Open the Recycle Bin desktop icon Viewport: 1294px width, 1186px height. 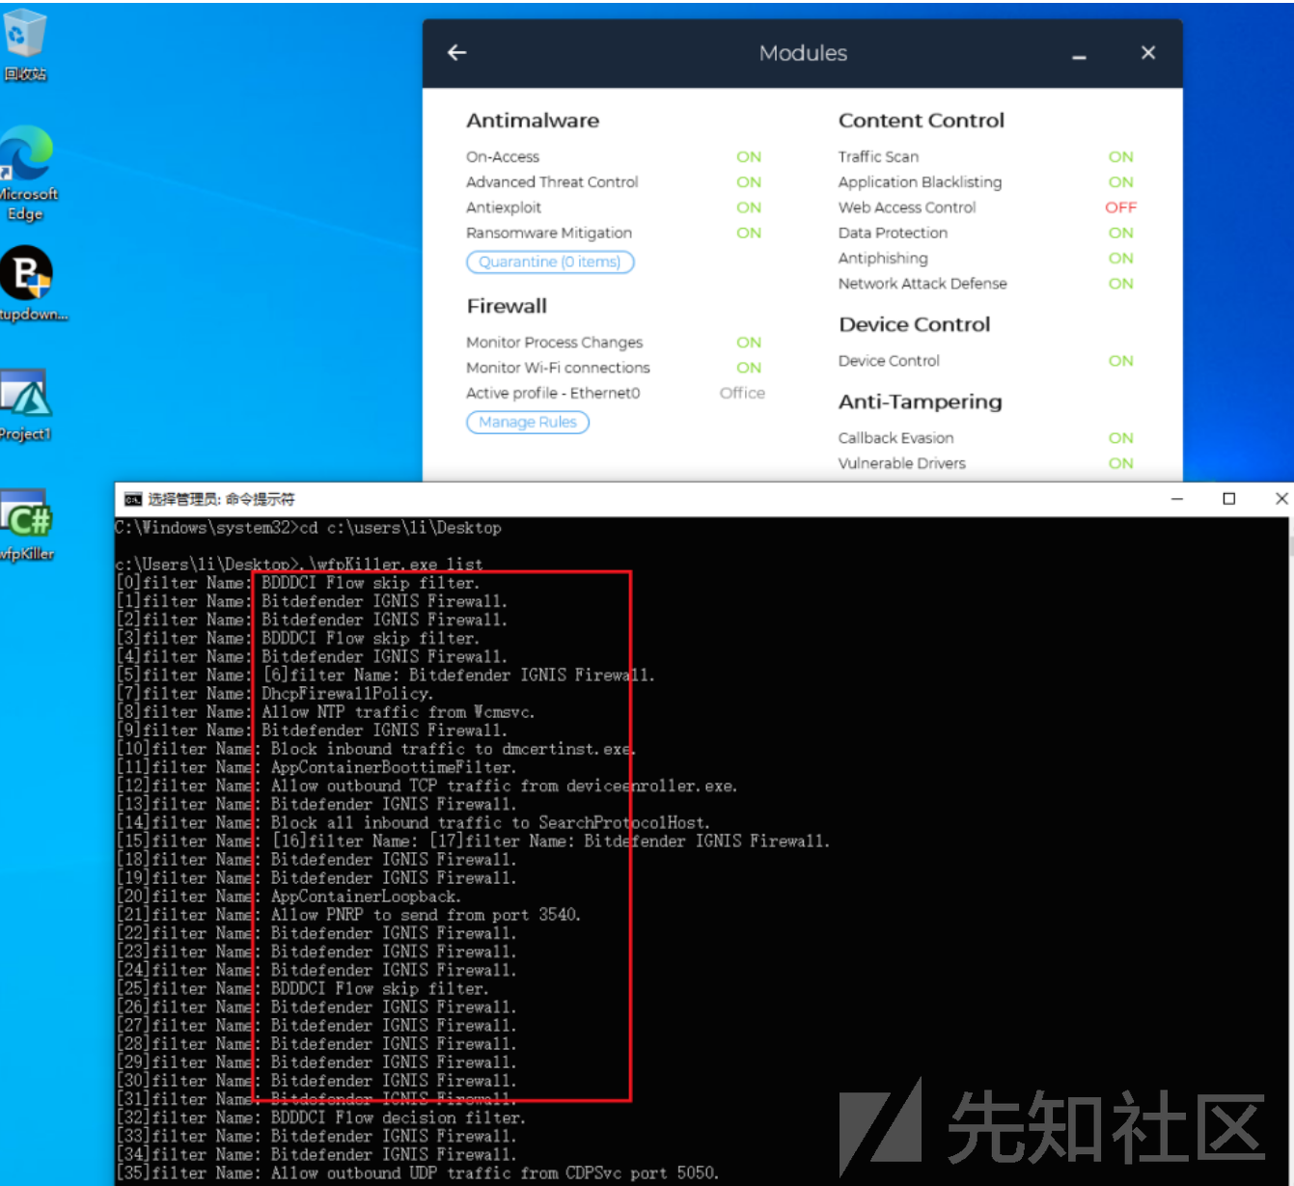[x=24, y=44]
